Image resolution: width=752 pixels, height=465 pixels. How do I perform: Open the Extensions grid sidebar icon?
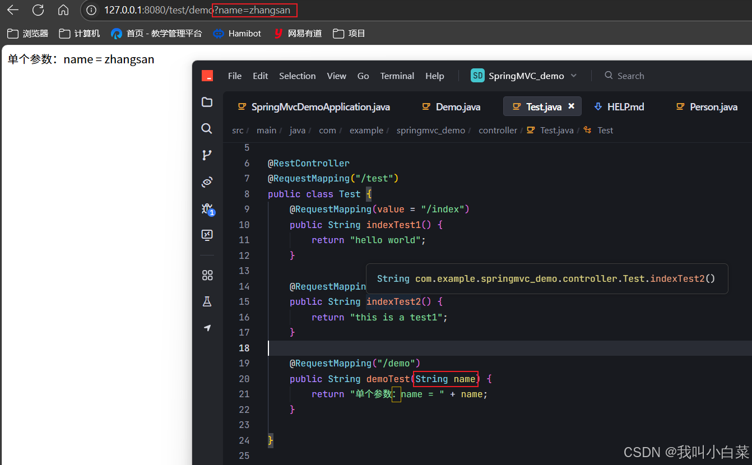[x=207, y=275]
